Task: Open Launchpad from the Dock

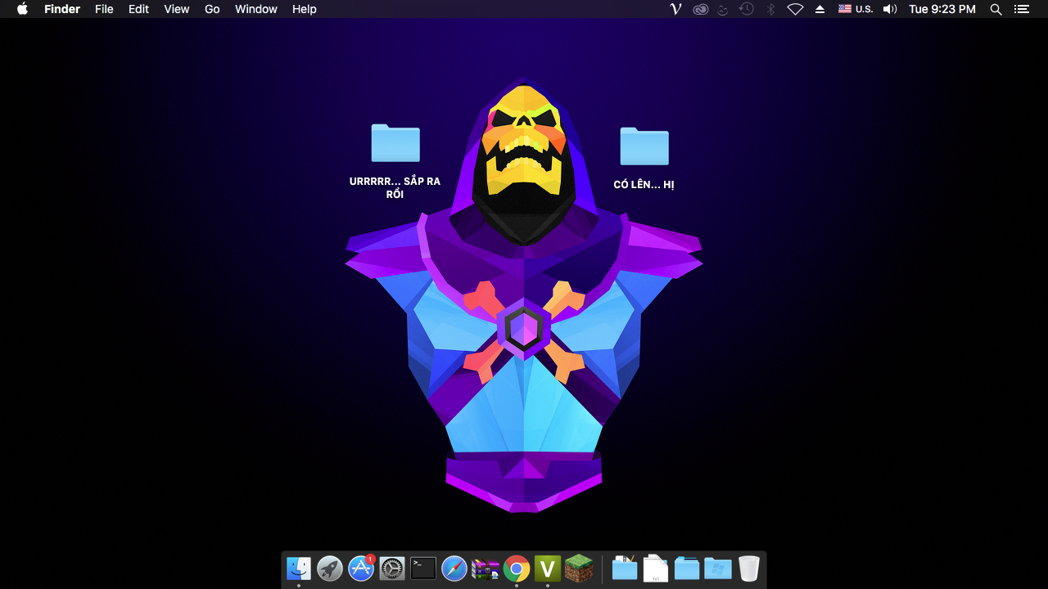Action: (x=330, y=569)
